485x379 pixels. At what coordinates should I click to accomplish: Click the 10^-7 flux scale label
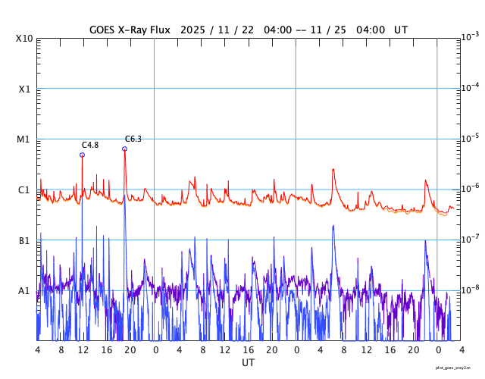point(470,239)
